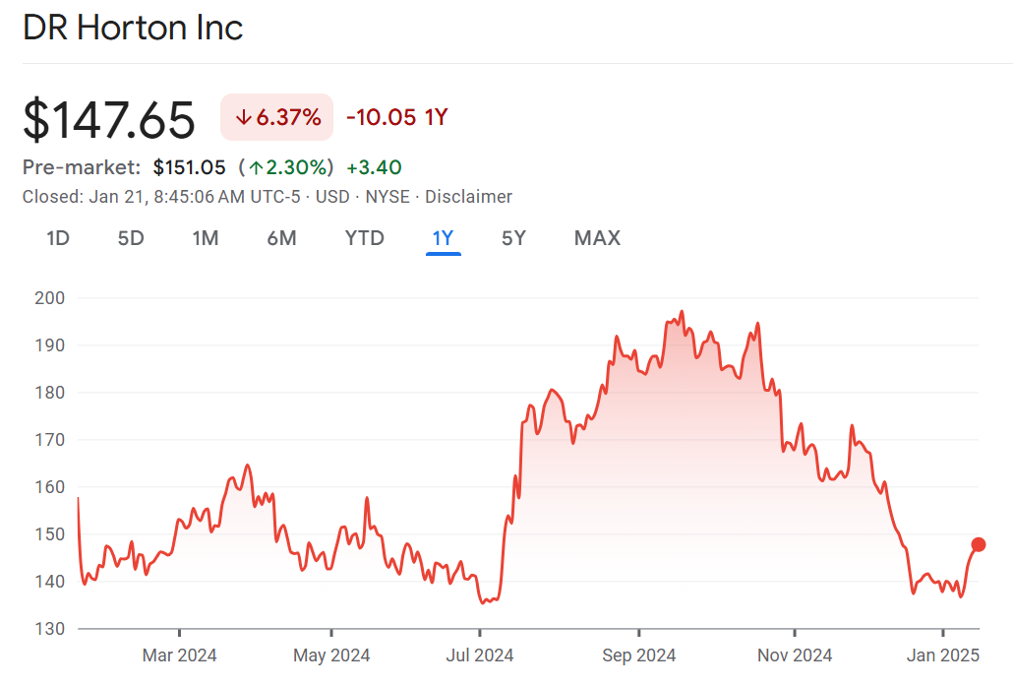Screen dimensions: 1013x686
Task: Select the 1Y range tab
Action: click(x=443, y=238)
